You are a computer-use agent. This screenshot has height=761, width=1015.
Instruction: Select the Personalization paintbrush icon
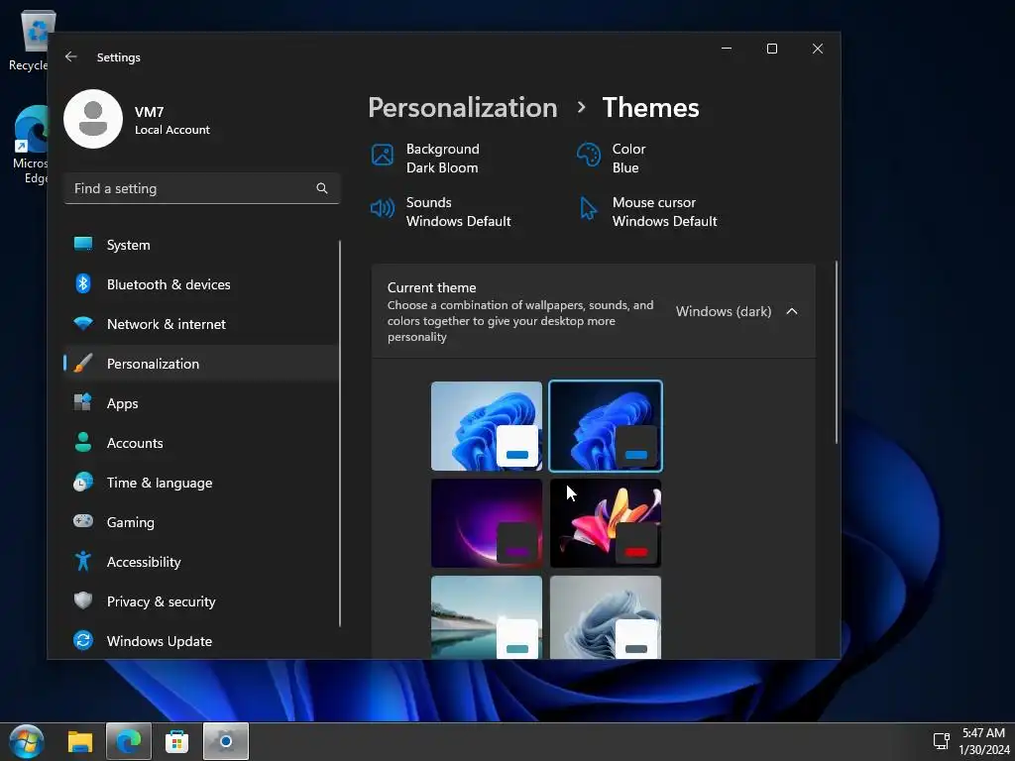coord(83,363)
